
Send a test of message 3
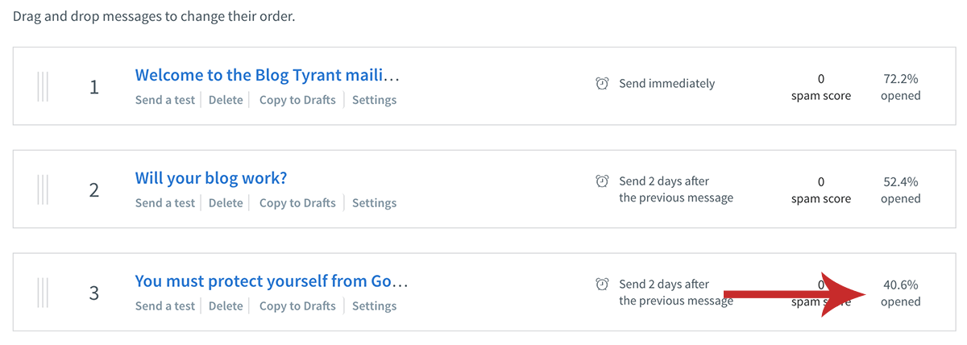(x=165, y=306)
